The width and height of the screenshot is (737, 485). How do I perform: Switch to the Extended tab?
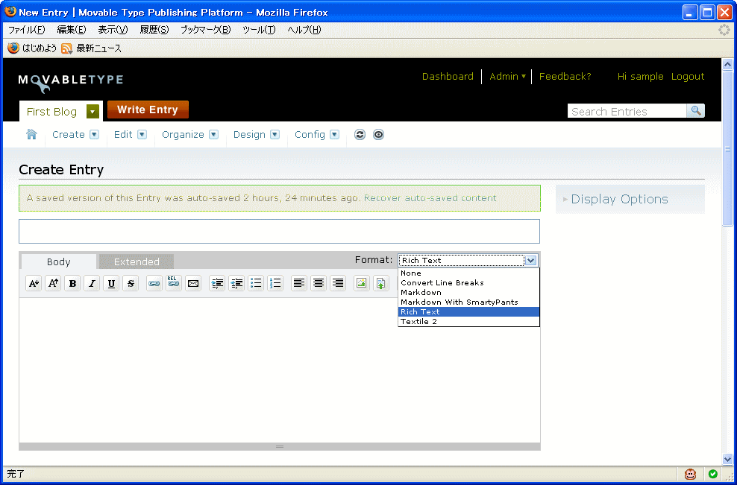click(x=137, y=261)
